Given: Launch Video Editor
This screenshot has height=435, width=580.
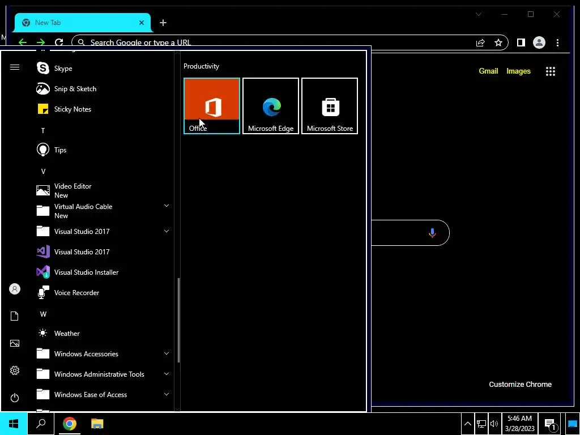Looking at the screenshot, I should point(103,190).
